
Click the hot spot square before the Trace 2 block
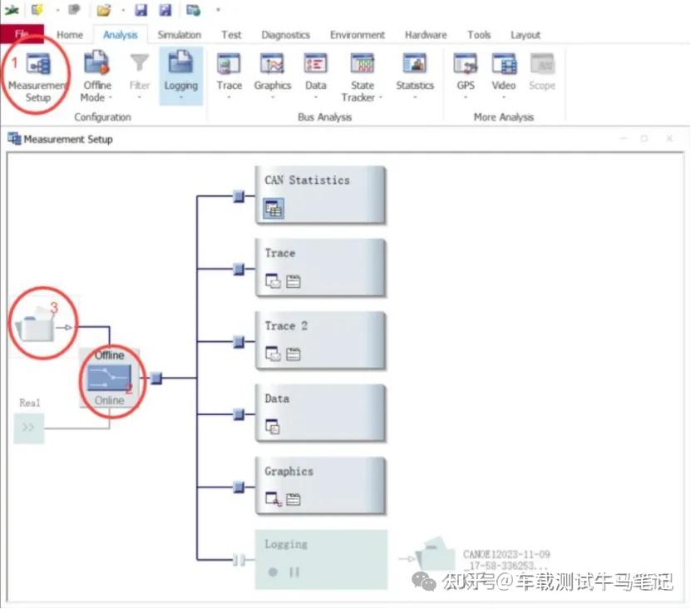pos(239,341)
